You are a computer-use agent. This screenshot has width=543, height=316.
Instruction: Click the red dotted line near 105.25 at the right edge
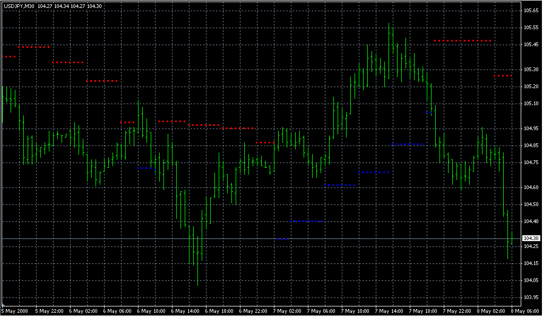[503, 75]
